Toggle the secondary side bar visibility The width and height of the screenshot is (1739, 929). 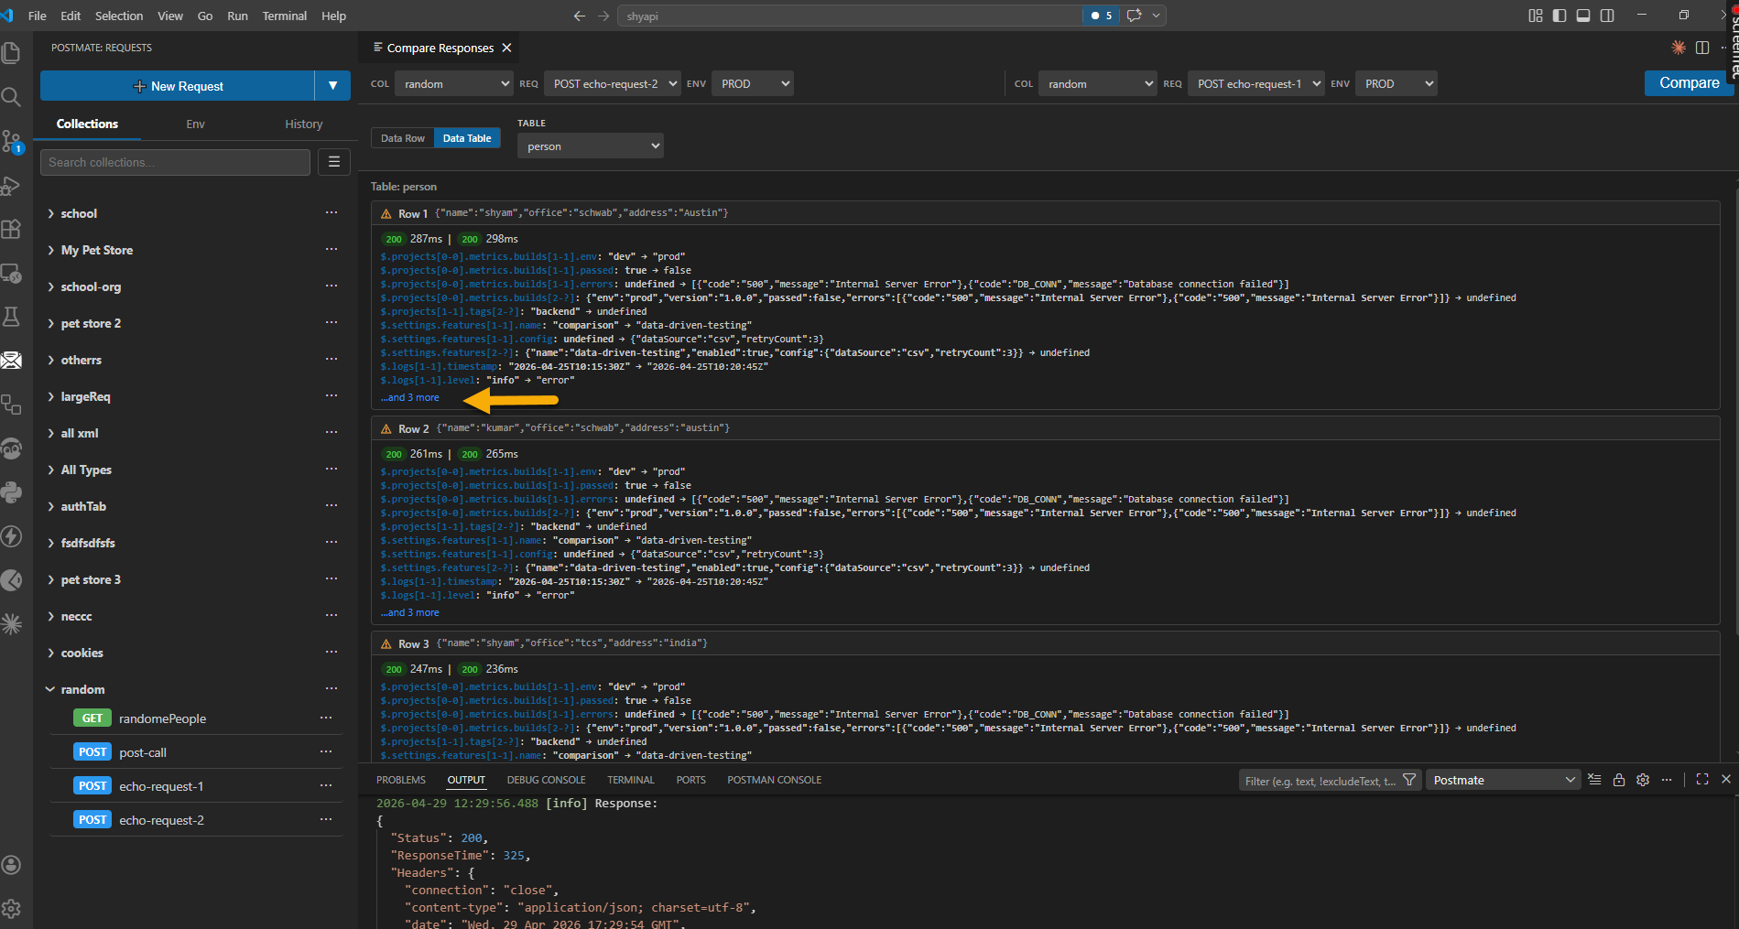(x=1607, y=16)
